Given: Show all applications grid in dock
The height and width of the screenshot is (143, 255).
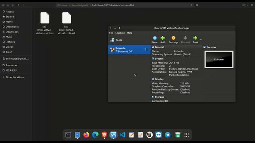Looking at the screenshot, I should (x=186, y=135).
